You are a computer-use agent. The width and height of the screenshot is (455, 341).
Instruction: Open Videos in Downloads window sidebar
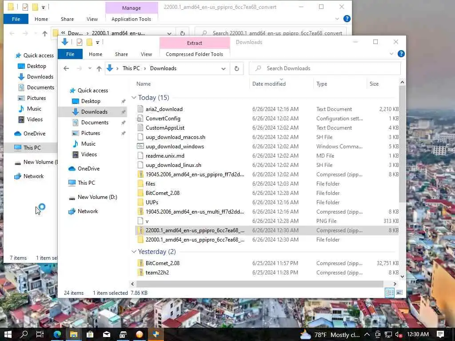tap(89, 154)
